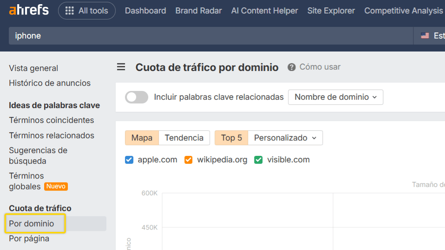This screenshot has width=445, height=250.
Task: Switch to the Mapa view
Action: [142, 138]
